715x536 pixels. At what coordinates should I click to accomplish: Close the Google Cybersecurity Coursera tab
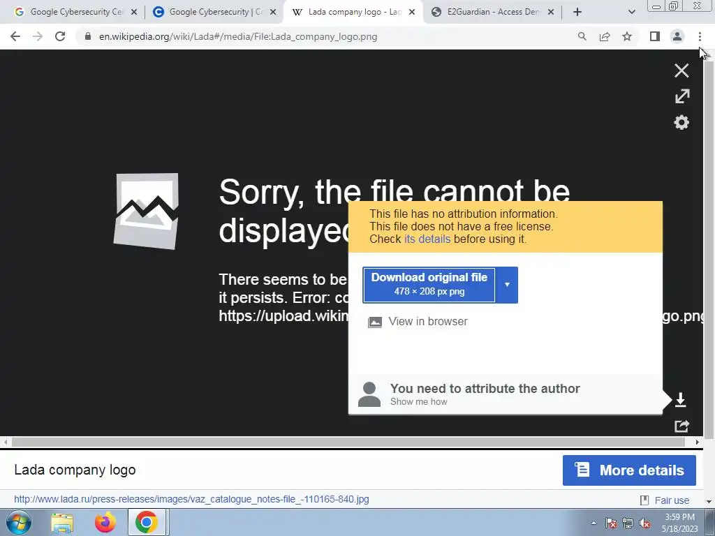pyautogui.click(x=273, y=12)
